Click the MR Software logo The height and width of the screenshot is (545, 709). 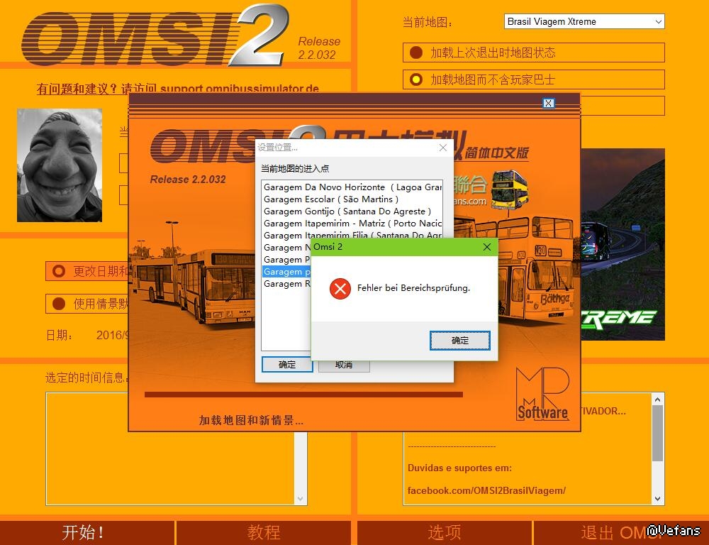[542, 394]
